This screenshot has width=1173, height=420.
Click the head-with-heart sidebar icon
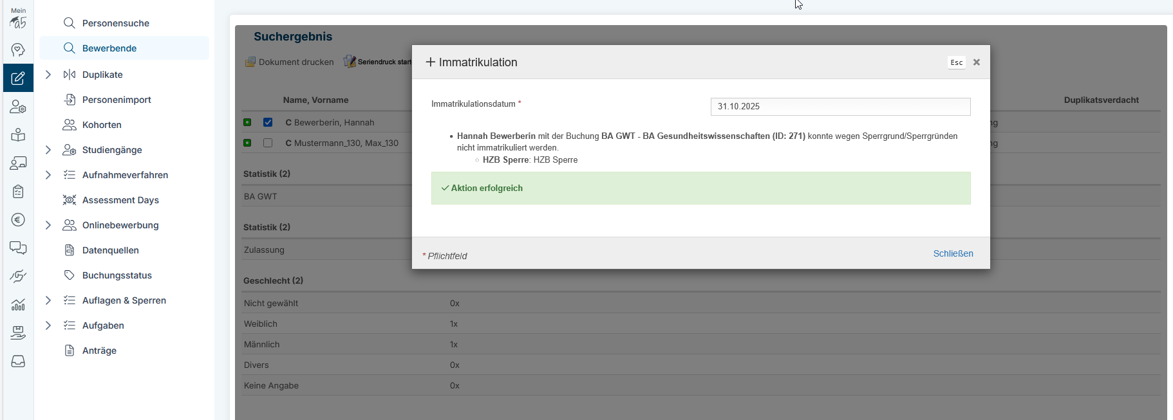pyautogui.click(x=18, y=50)
